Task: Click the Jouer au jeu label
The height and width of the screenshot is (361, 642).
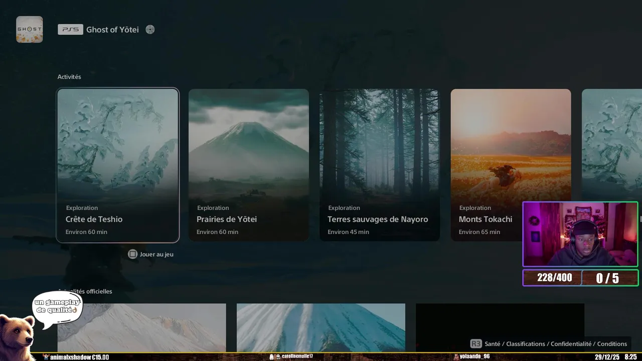Action: coord(156,254)
